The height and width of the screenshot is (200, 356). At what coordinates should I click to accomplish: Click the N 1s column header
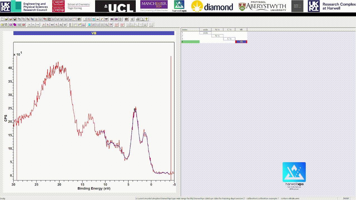[x=217, y=29]
